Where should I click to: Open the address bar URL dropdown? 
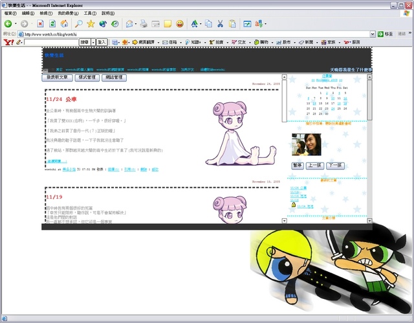[373, 34]
